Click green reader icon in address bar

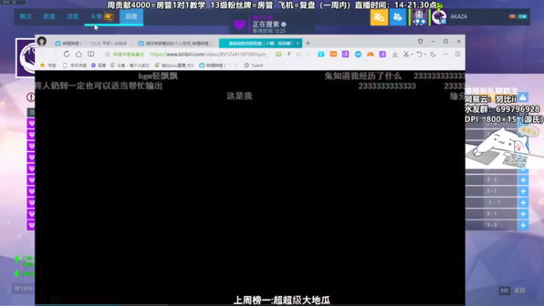279,54
